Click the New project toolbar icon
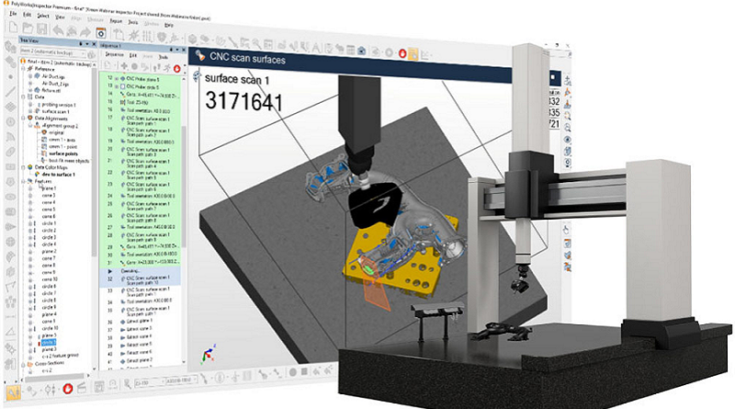 14,27
